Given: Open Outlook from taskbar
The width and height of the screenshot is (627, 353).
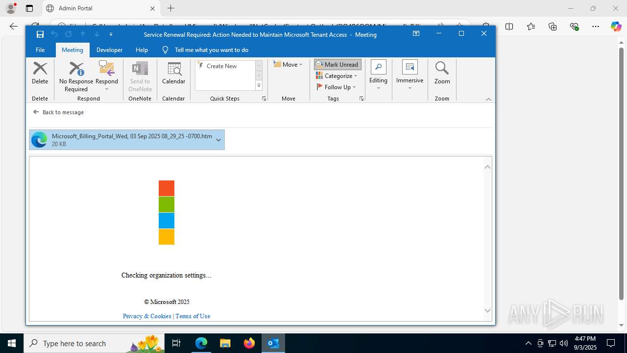Looking at the screenshot, I should pyautogui.click(x=273, y=343).
